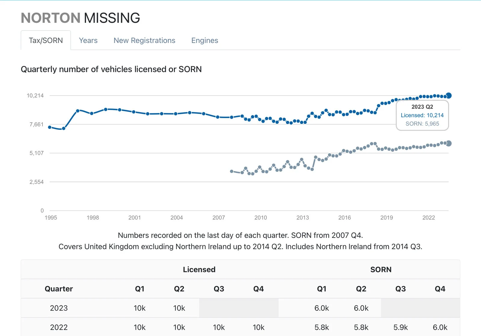The image size is (481, 336).
Task: Switch to the Years tab
Action: (x=88, y=41)
